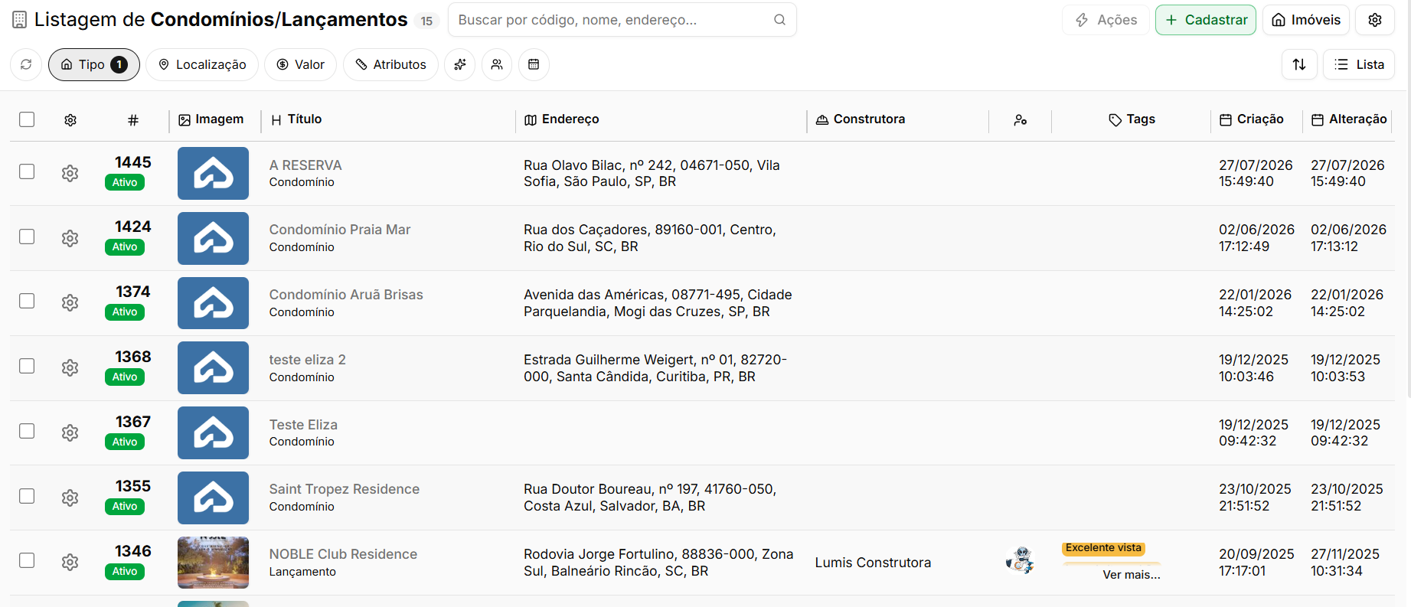Open the Localização filter dropdown
The height and width of the screenshot is (607, 1411).
pos(202,65)
